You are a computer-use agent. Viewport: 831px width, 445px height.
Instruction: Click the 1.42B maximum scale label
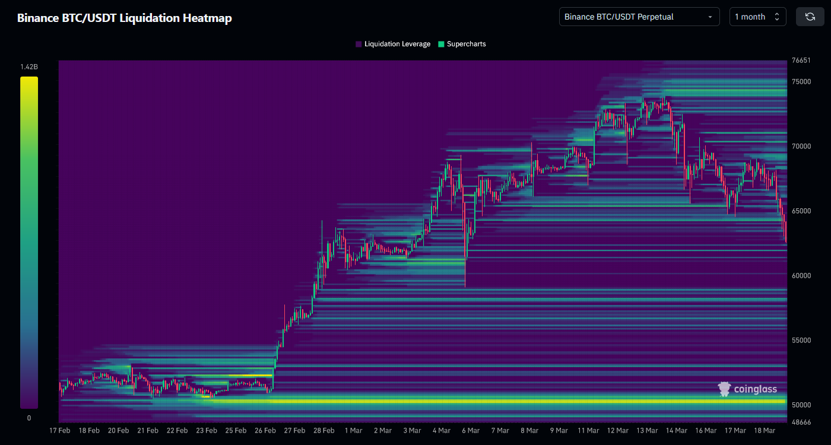click(29, 66)
